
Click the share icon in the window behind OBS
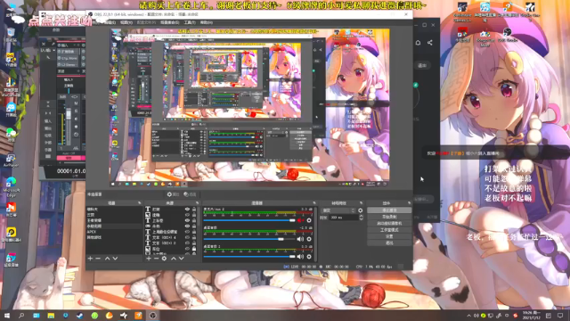click(429, 43)
